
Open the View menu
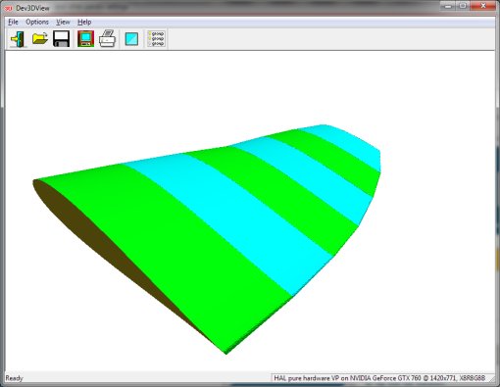point(63,22)
